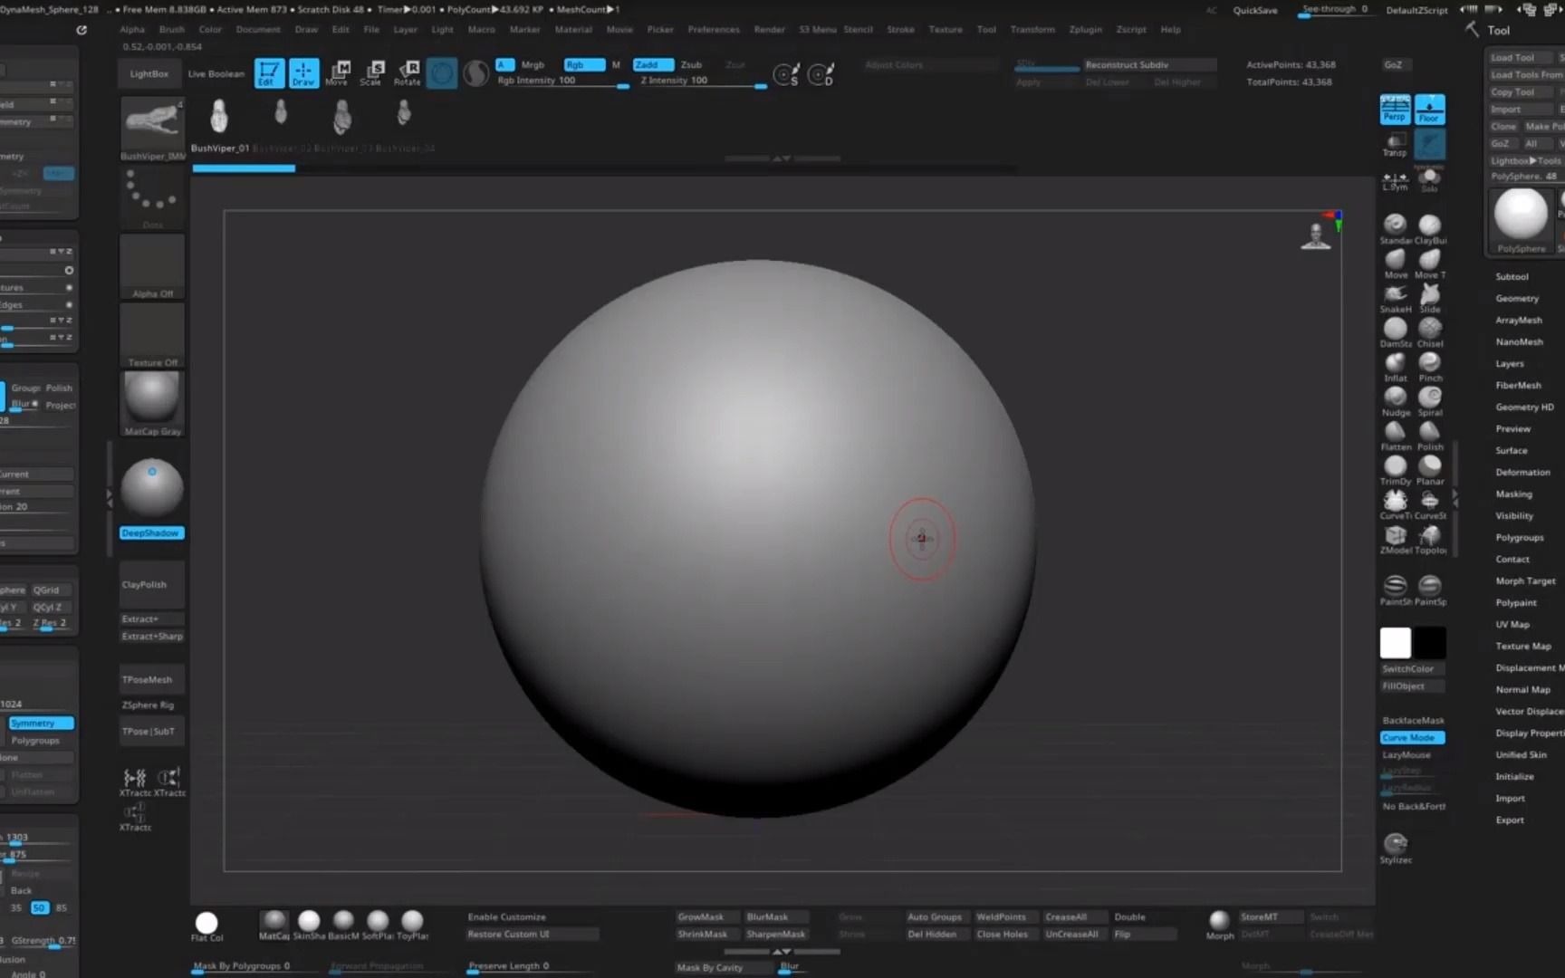The width and height of the screenshot is (1565, 978).
Task: Click the Stylize brush icon
Action: click(1396, 848)
